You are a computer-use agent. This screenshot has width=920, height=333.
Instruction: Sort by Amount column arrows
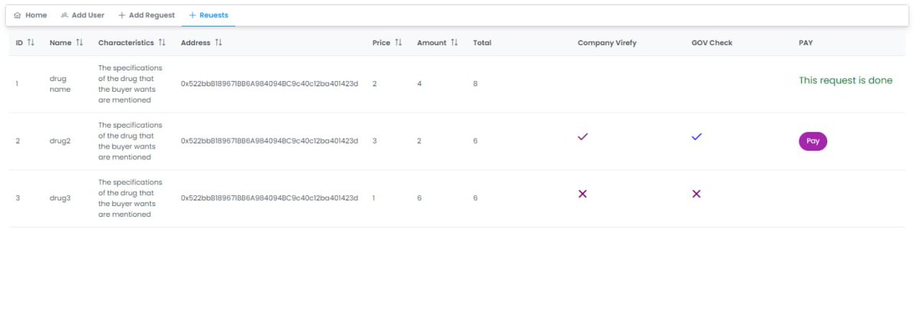coord(454,43)
